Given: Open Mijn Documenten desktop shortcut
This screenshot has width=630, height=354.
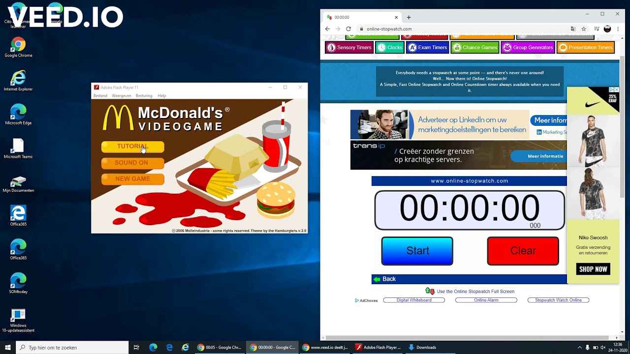Looking at the screenshot, I should (18, 183).
